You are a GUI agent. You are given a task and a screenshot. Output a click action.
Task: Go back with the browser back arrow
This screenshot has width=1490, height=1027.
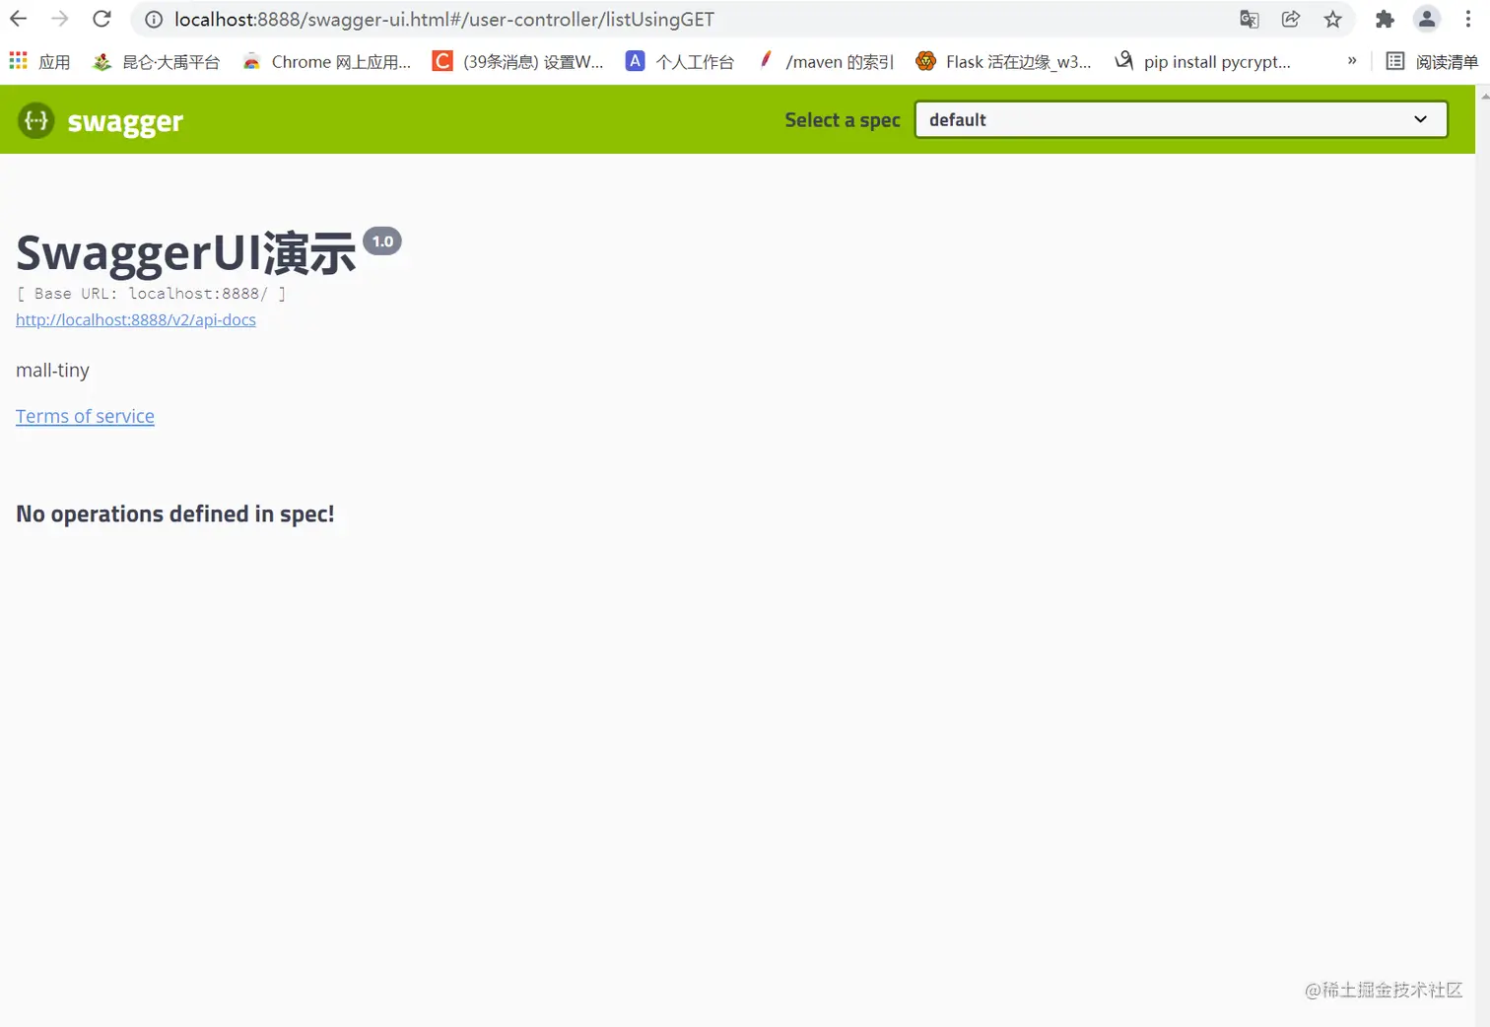click(x=18, y=19)
